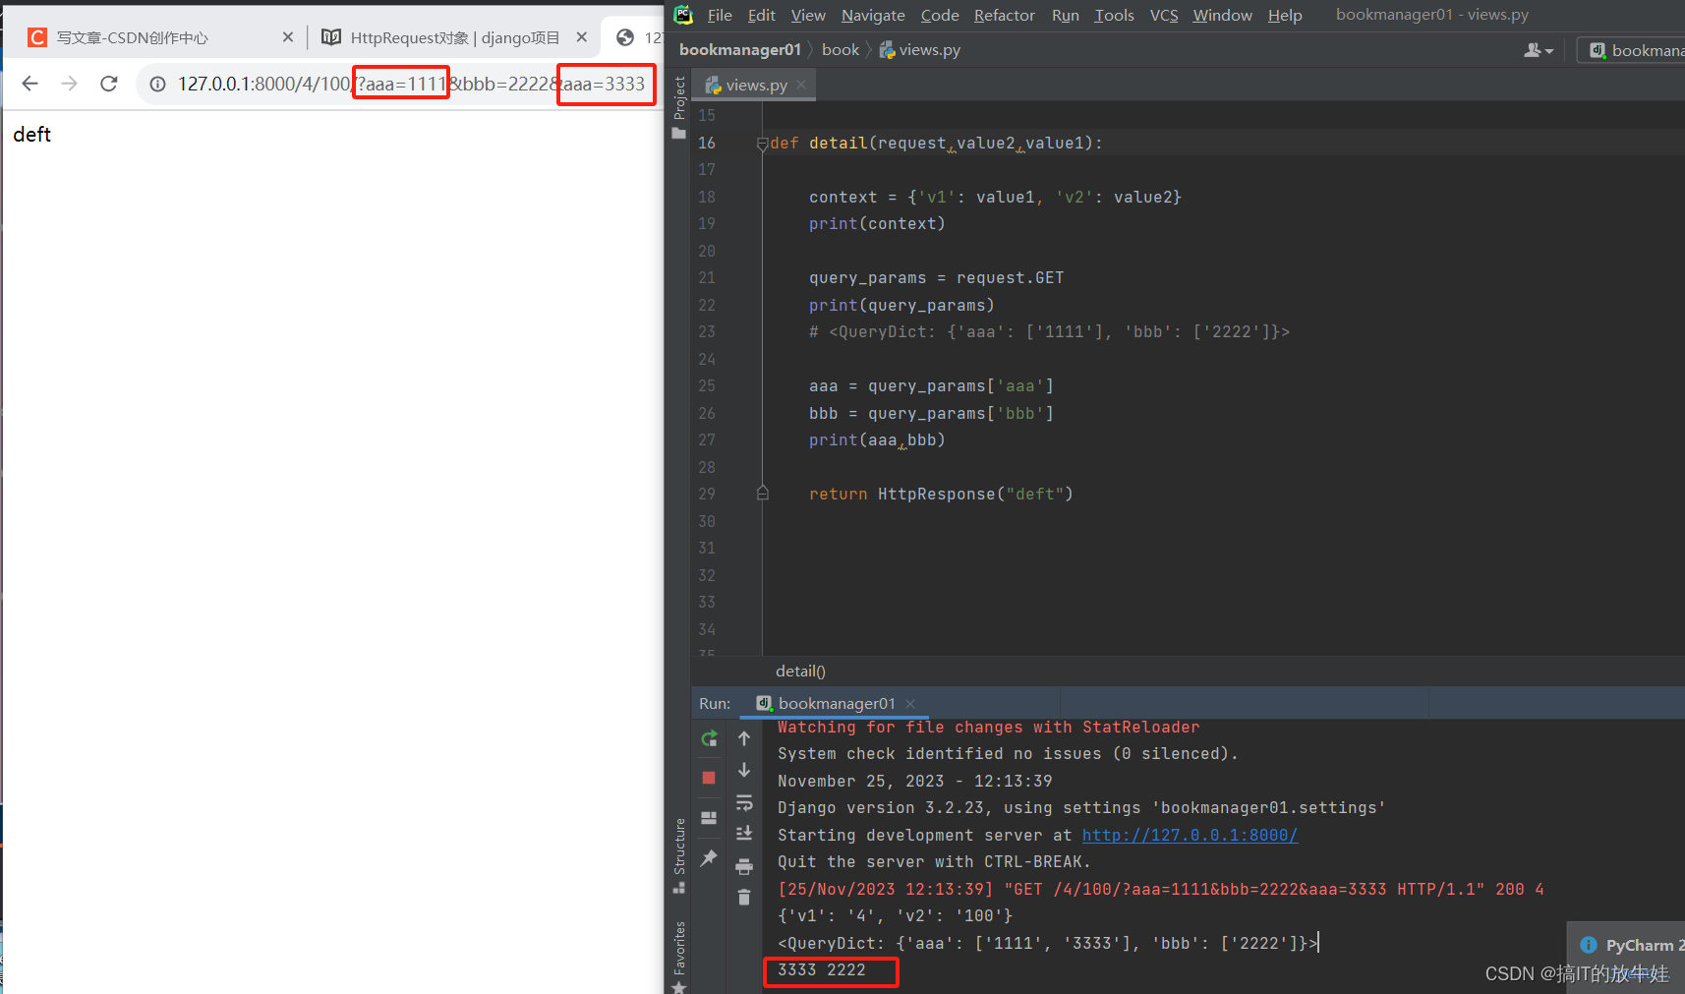
Task: Open PyCharm Refactor menu
Action: tap(1004, 15)
